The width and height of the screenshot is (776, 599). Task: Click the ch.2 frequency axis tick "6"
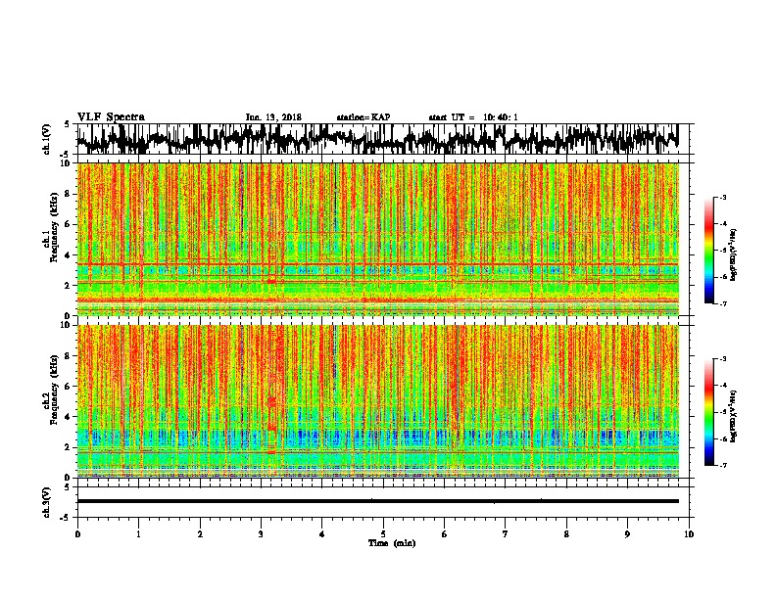(69, 387)
